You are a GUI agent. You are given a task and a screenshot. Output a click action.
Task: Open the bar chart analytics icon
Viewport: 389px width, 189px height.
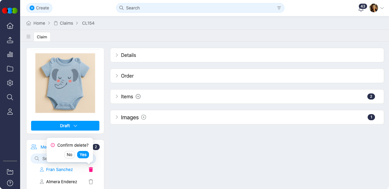click(10, 54)
